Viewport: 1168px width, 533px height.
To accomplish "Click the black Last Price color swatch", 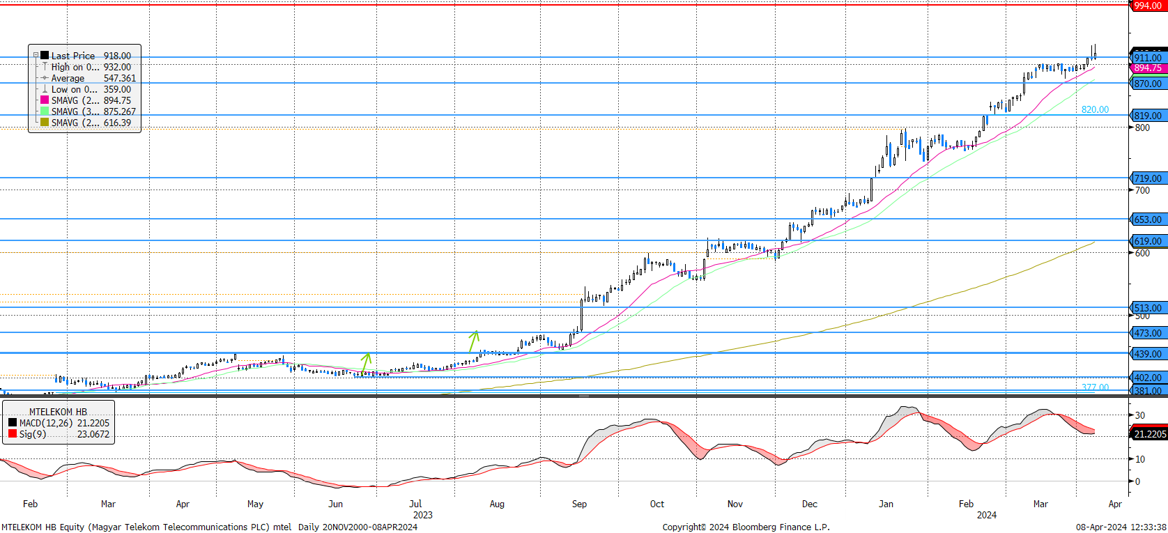I will pos(45,56).
